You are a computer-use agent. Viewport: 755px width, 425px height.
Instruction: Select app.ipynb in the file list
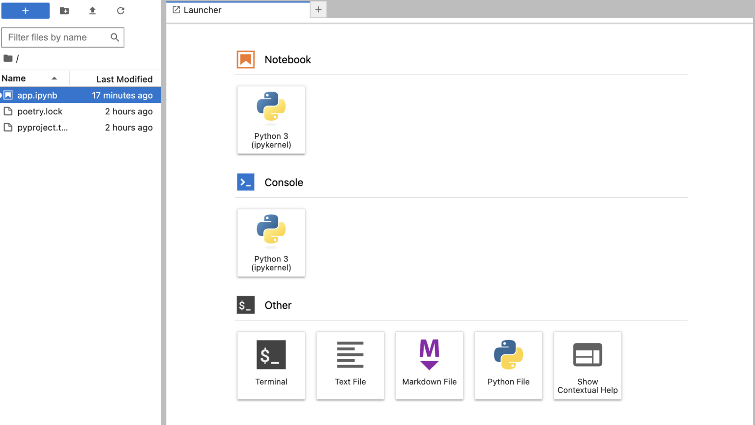pos(37,95)
